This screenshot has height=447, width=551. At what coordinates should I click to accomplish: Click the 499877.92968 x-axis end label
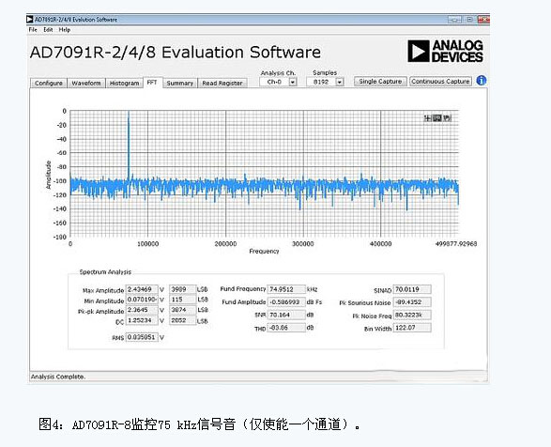click(x=456, y=244)
